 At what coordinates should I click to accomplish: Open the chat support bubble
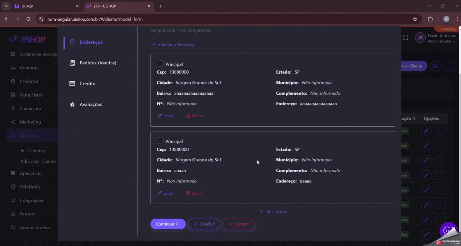(x=448, y=231)
